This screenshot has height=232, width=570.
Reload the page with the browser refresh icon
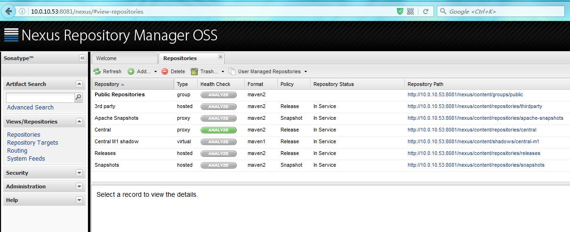click(x=425, y=11)
